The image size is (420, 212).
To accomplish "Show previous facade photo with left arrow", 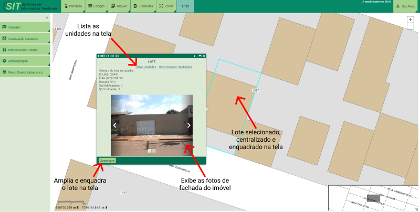I will click(114, 125).
